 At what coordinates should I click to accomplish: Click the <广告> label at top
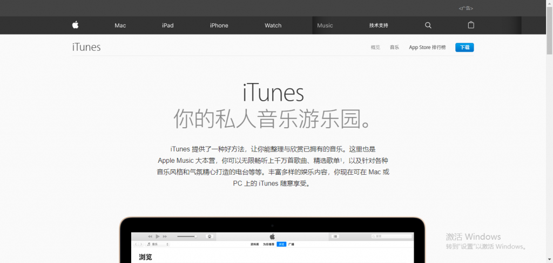[x=466, y=8]
